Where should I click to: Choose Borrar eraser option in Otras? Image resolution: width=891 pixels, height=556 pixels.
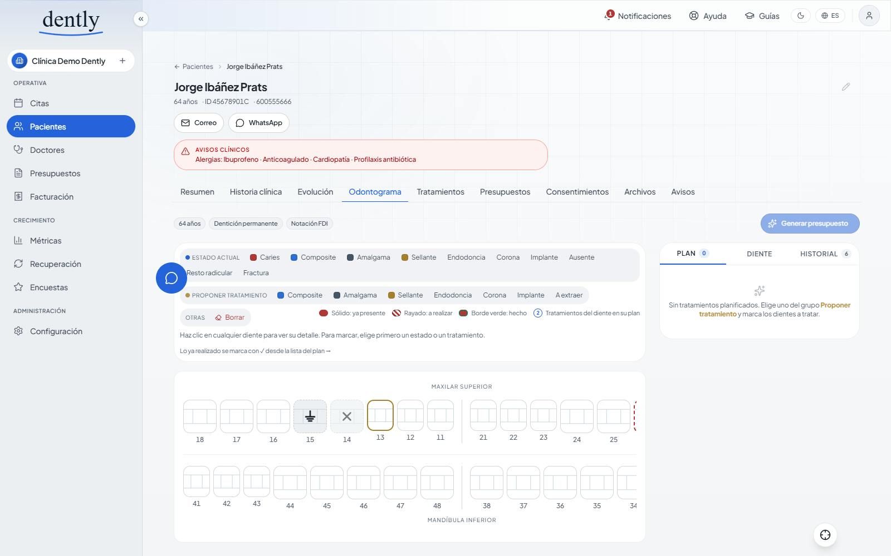pos(230,317)
